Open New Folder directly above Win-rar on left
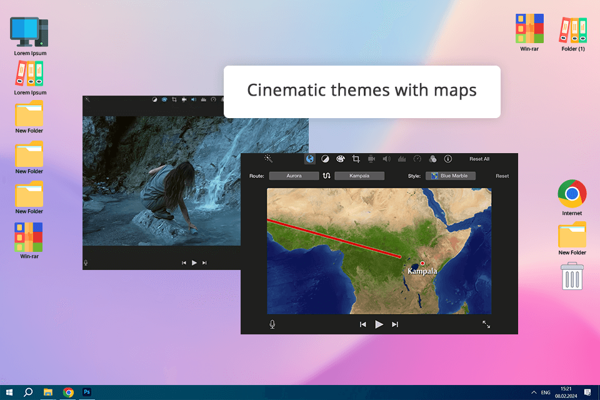Image resolution: width=600 pixels, height=400 pixels. point(29,197)
